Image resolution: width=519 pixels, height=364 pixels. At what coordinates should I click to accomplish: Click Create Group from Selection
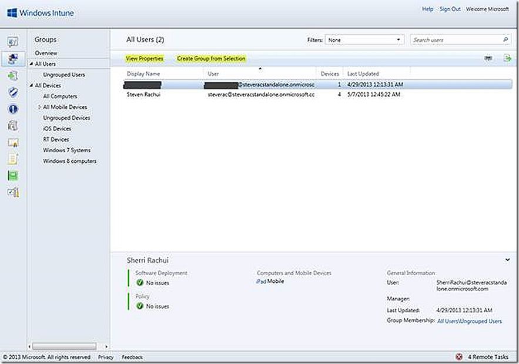pos(211,58)
